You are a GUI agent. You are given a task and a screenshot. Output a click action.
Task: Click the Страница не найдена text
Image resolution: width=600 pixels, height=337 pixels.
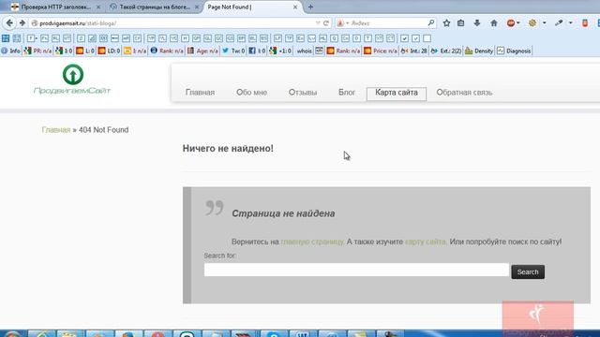[283, 213]
